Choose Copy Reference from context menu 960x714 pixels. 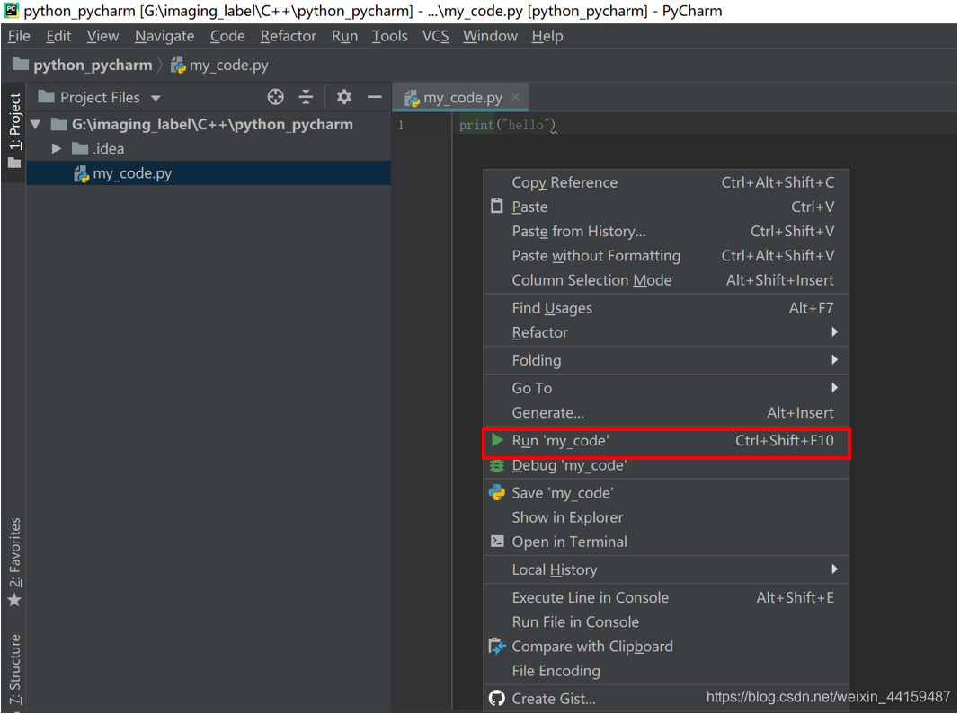click(666, 182)
